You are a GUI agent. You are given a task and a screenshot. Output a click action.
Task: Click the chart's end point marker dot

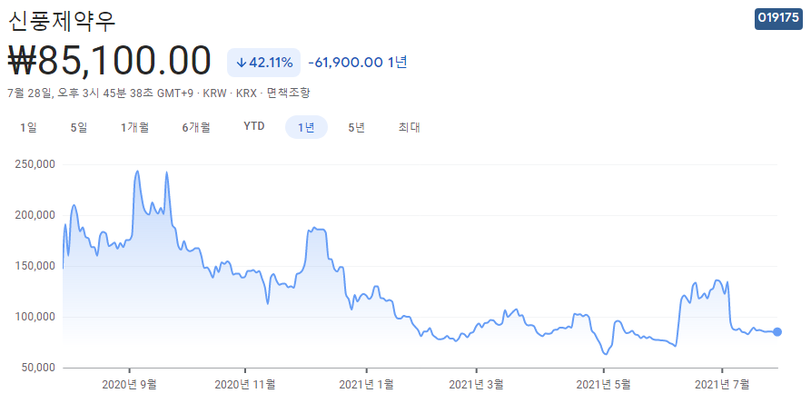(776, 331)
